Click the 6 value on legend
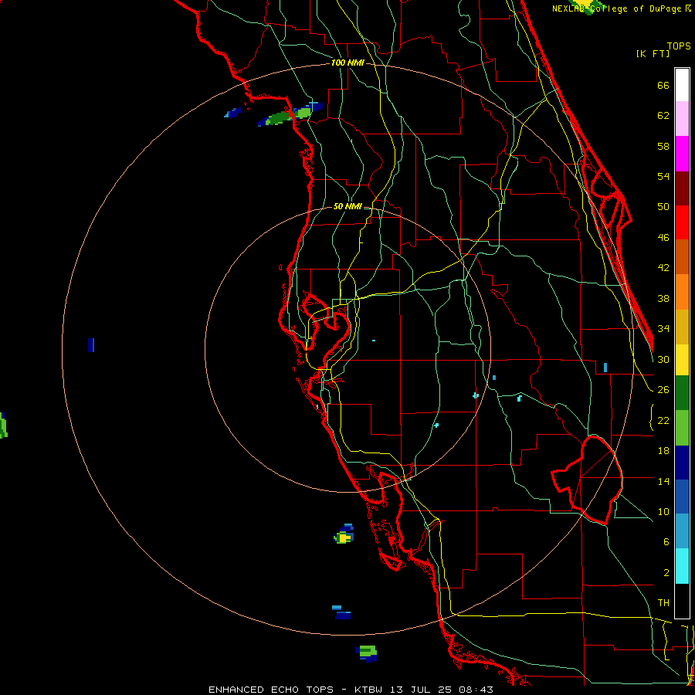695x695 pixels. tap(666, 542)
